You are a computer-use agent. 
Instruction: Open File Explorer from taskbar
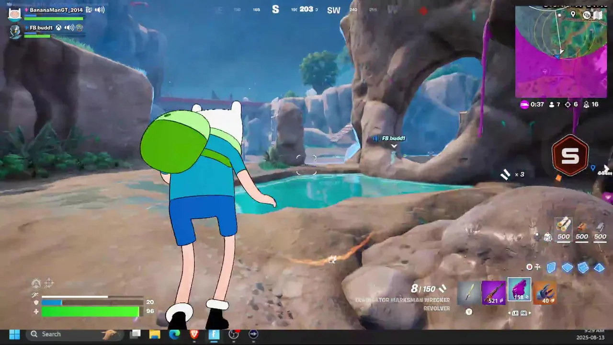pos(155,334)
